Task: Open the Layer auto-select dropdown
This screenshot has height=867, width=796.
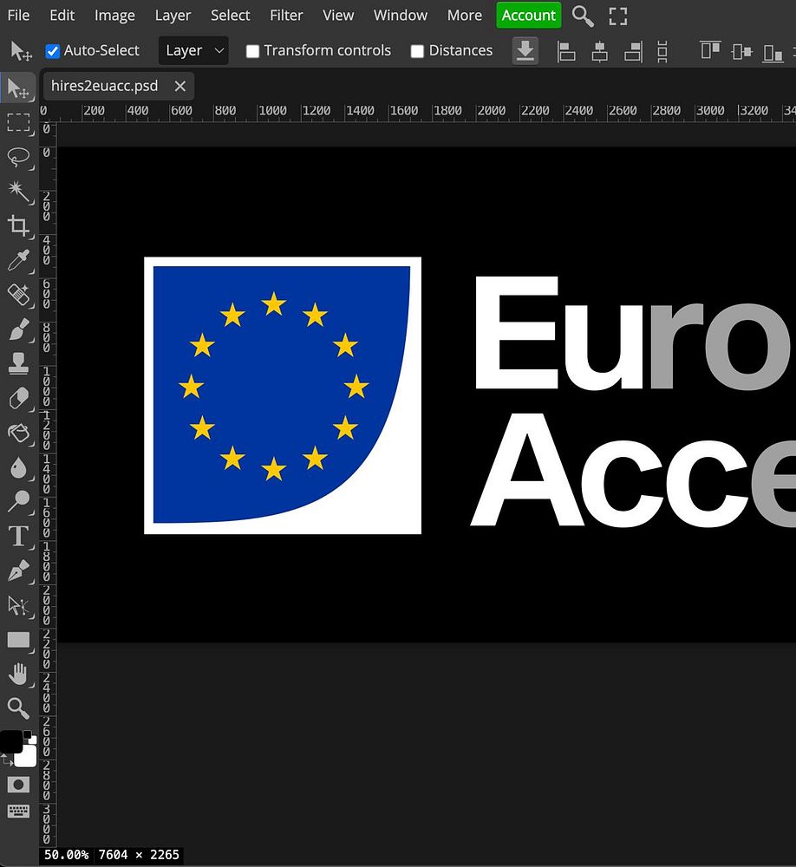Action: click(x=193, y=51)
